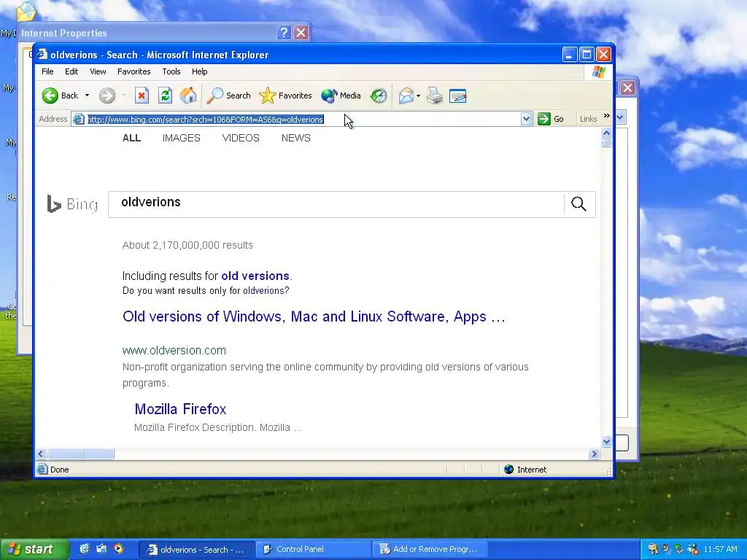Open the Tools menu
Screen dimensions: 747x560
pos(171,71)
